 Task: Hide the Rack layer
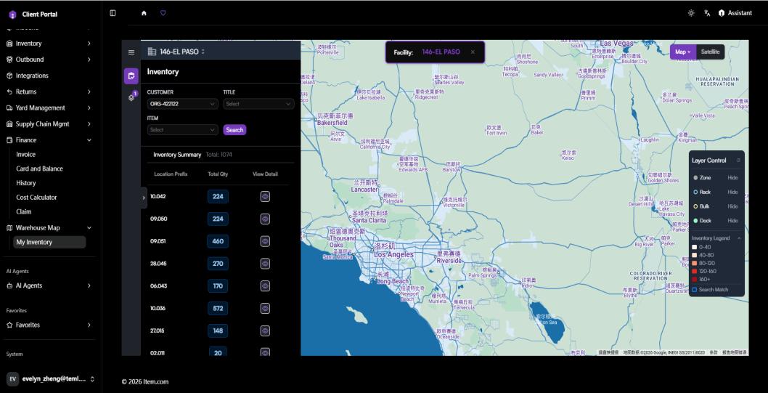(x=732, y=192)
